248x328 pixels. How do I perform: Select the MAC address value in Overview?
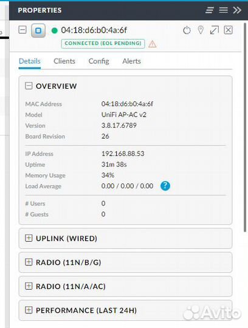click(x=127, y=104)
